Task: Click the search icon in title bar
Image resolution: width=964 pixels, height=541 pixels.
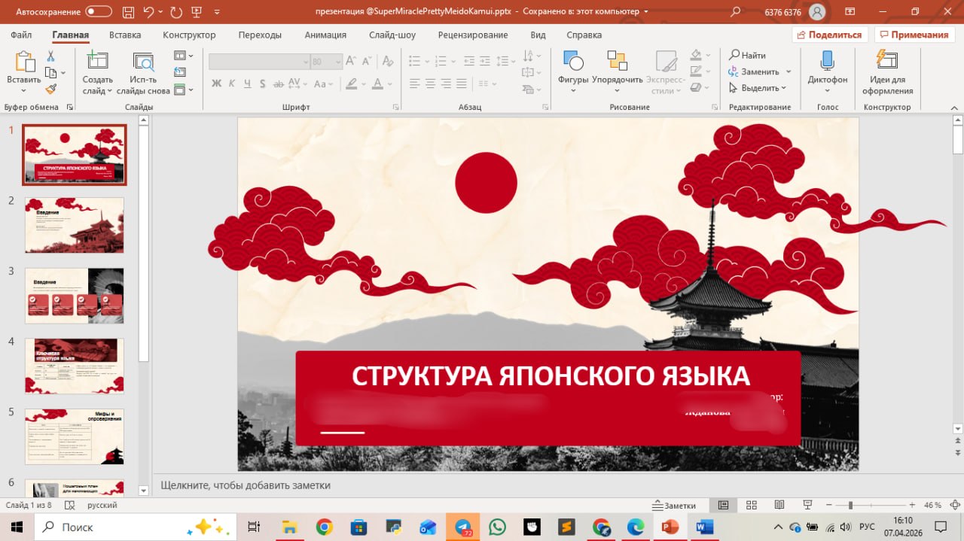Action: tap(736, 11)
